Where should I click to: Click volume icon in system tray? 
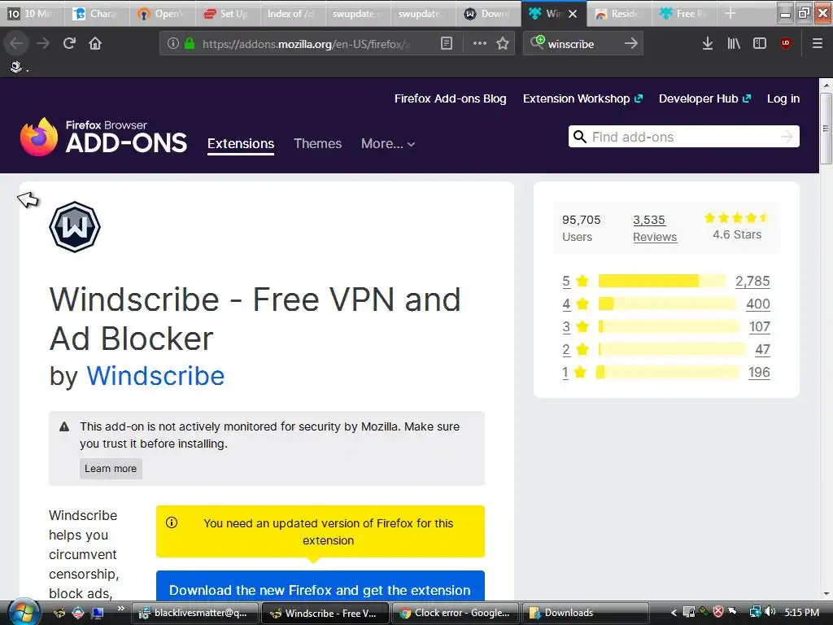[770, 612]
